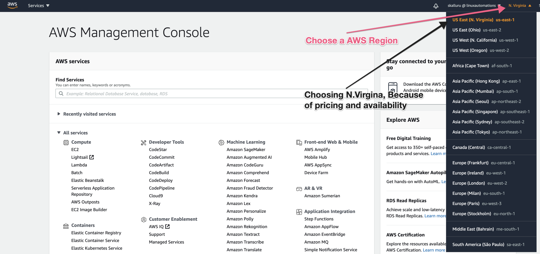Open the CodeCommit service link
Image resolution: width=540 pixels, height=254 pixels.
[162, 157]
